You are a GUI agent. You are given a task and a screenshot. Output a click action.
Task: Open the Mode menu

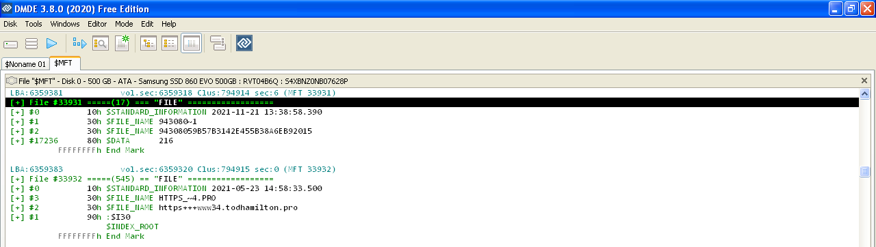[124, 24]
